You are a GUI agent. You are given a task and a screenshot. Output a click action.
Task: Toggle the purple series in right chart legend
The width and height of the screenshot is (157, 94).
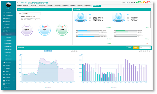point(116,87)
